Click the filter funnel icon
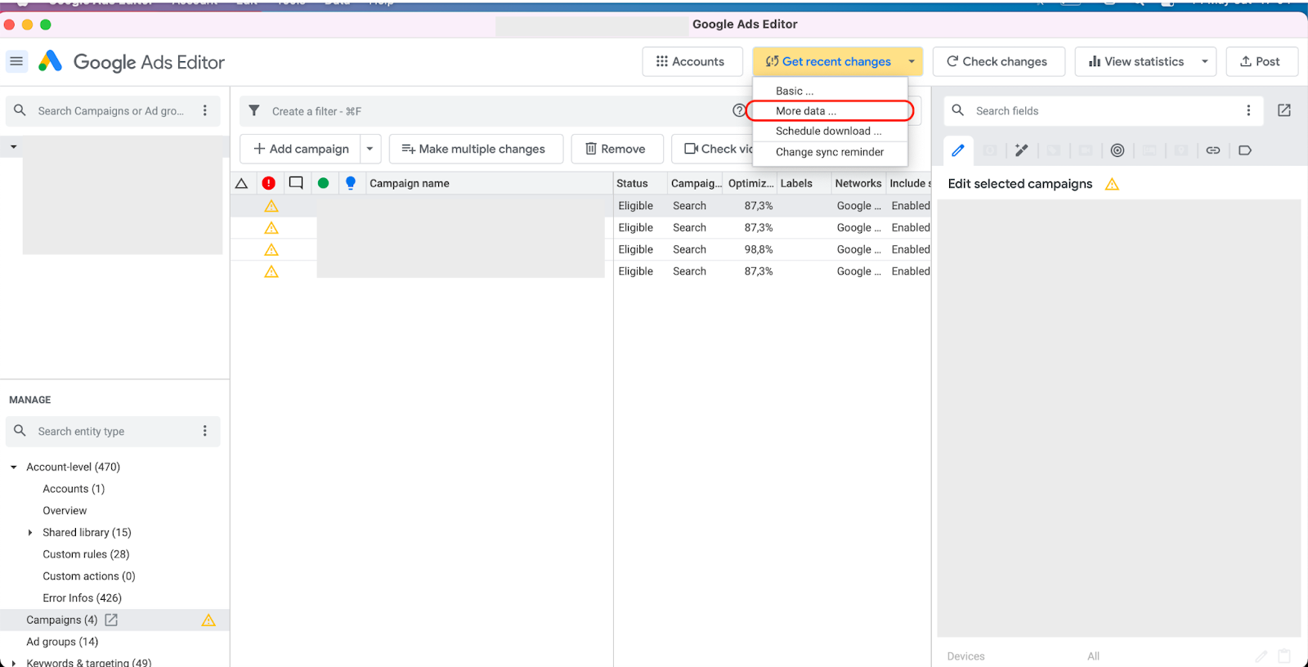The height and width of the screenshot is (667, 1308). (254, 110)
